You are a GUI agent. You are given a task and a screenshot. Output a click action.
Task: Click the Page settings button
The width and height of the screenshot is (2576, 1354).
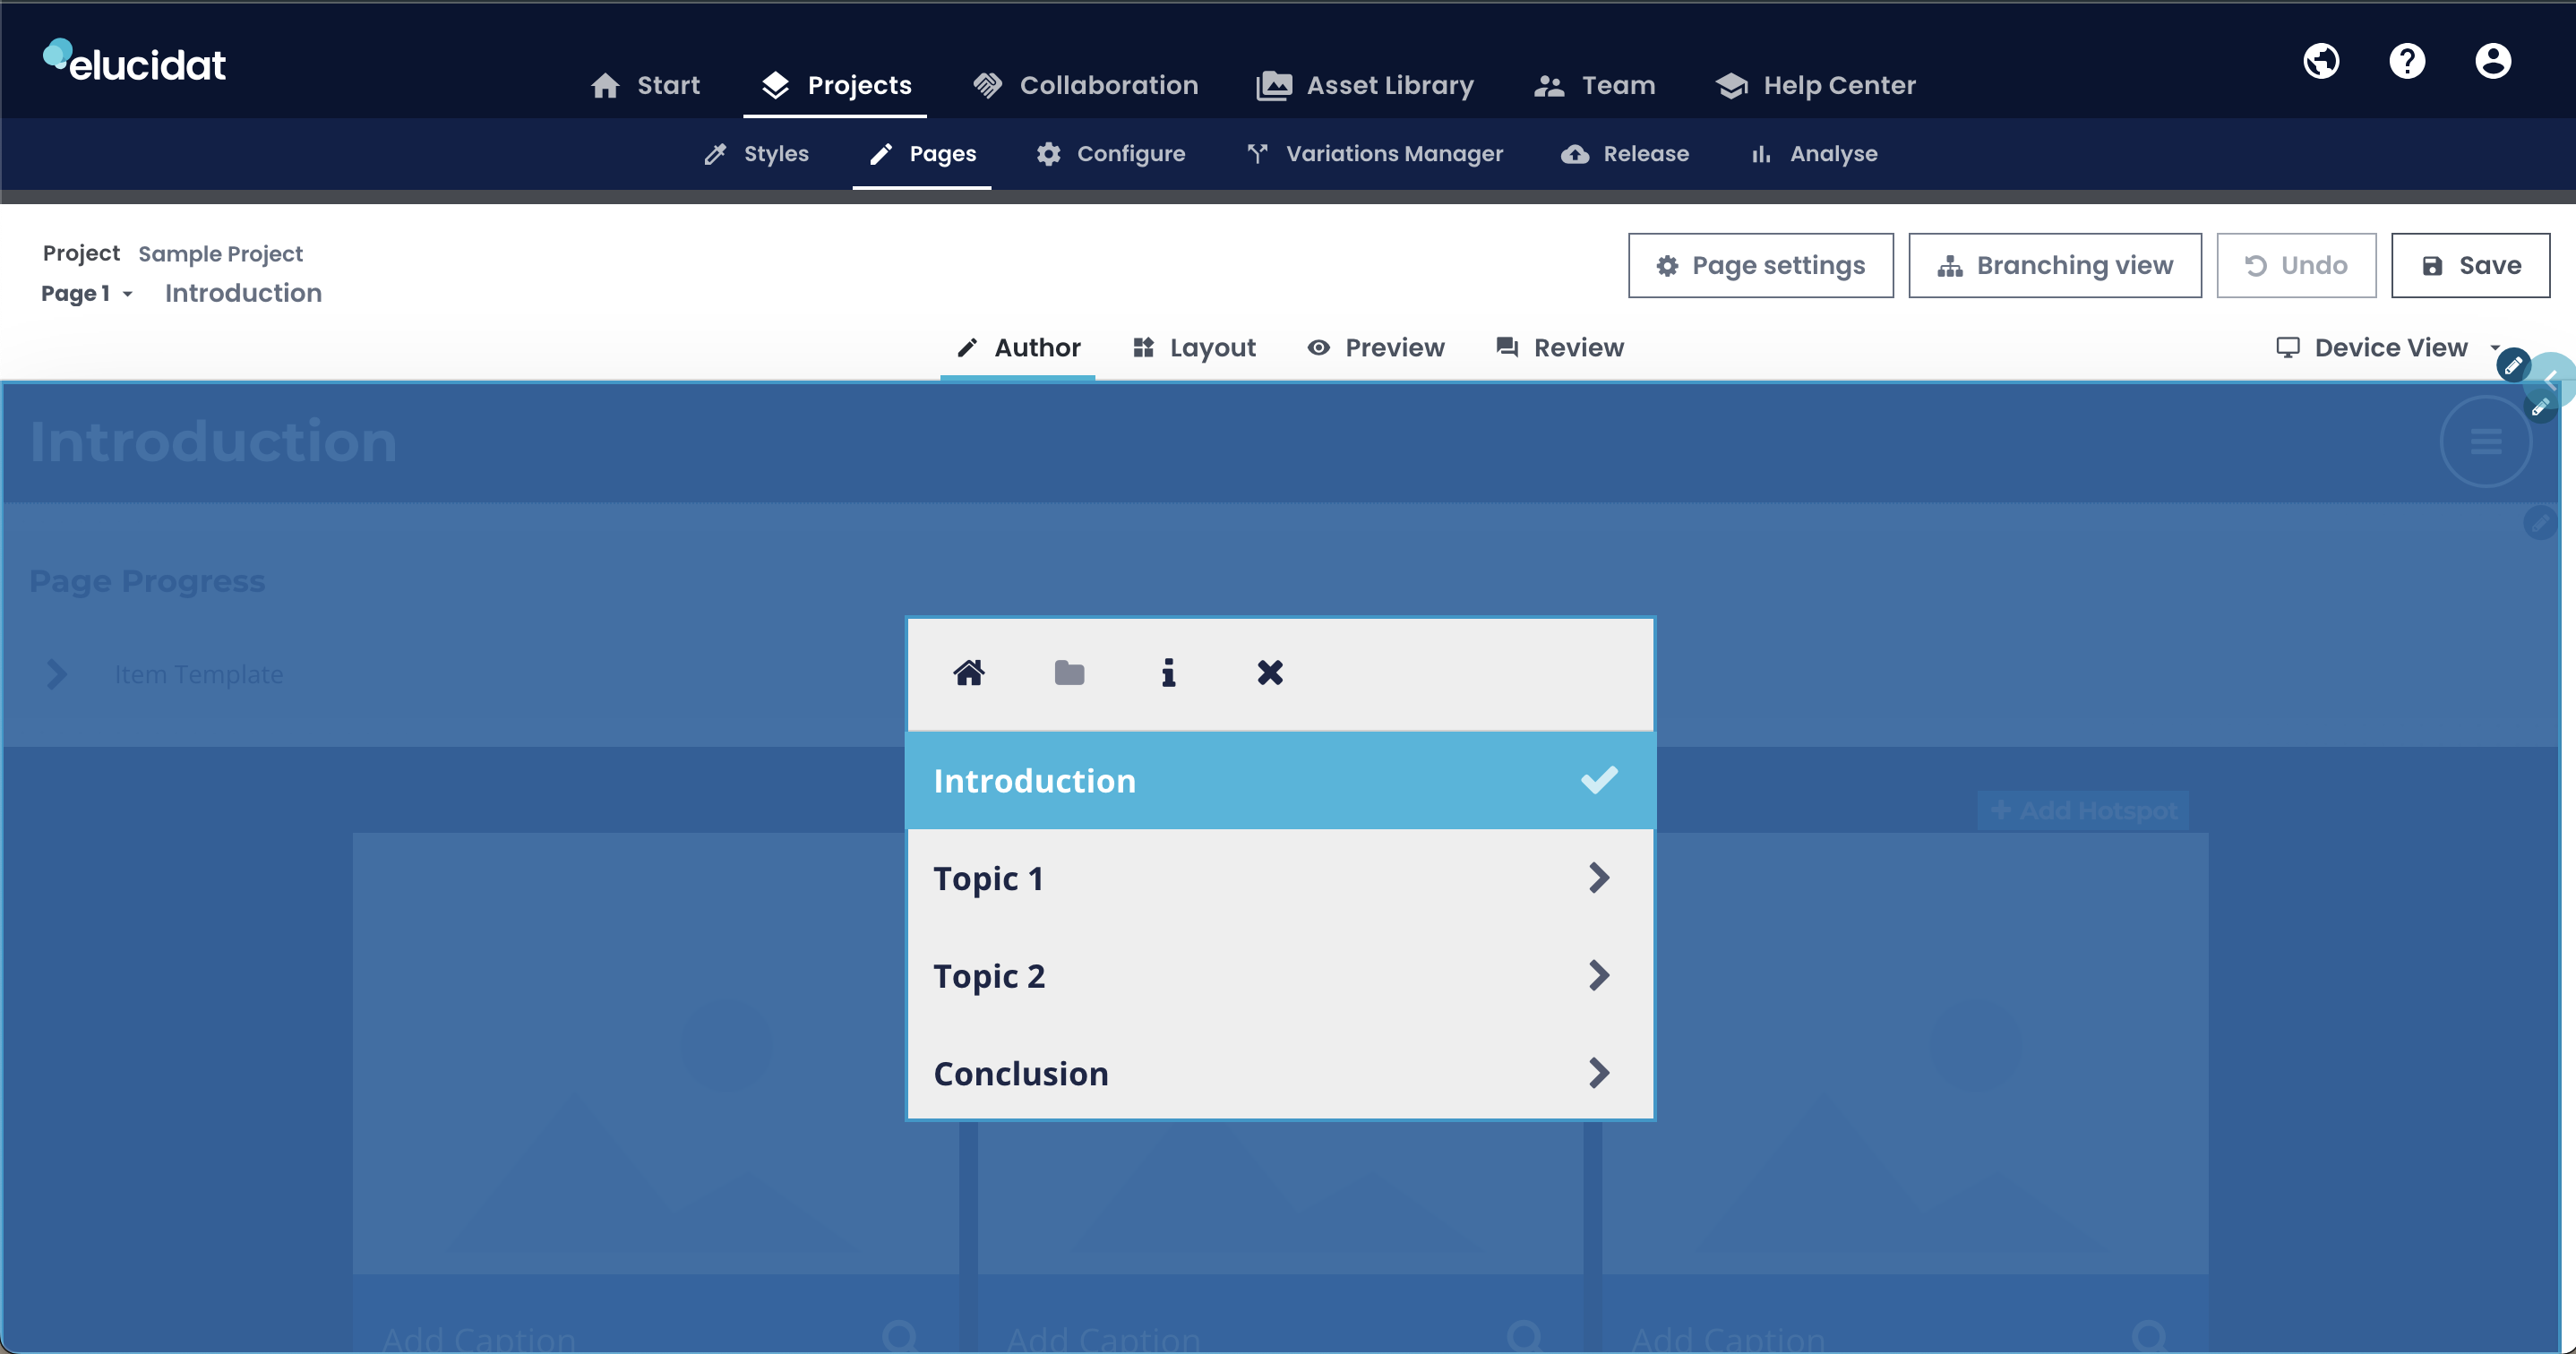(1761, 265)
